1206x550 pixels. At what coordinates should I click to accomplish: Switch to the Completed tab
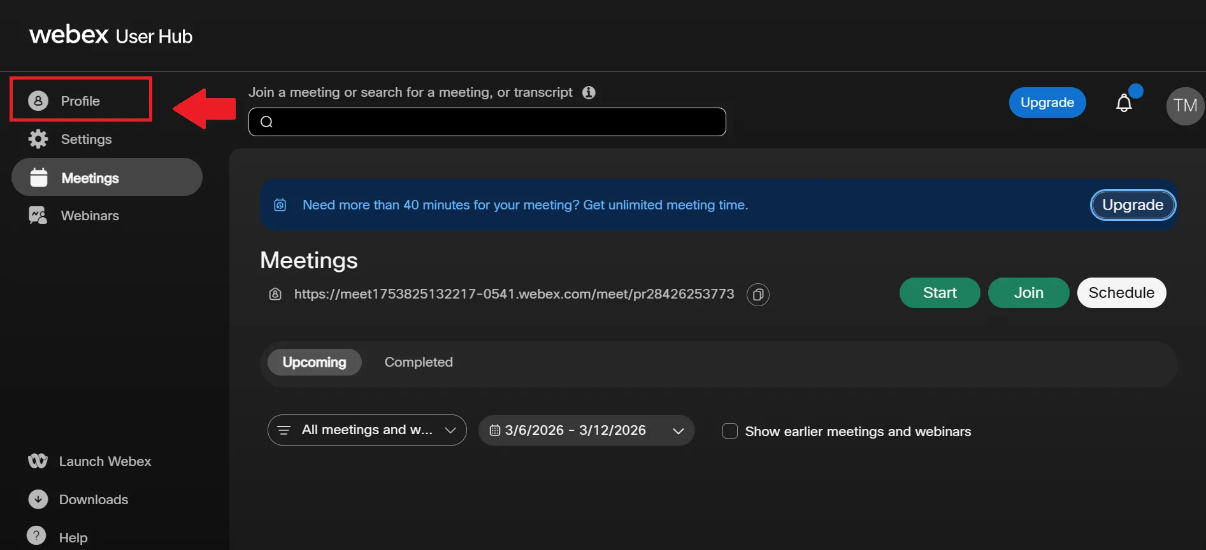(419, 362)
